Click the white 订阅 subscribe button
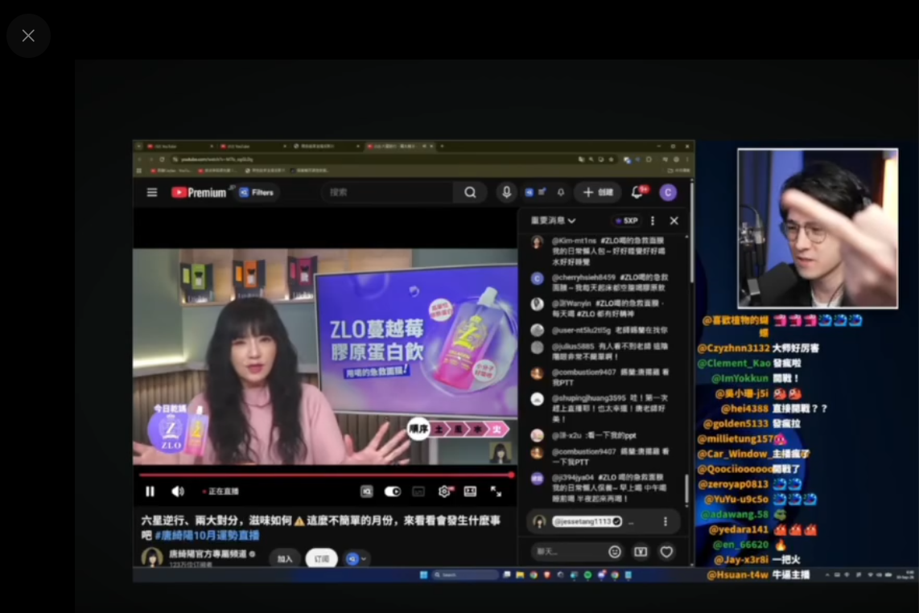Image resolution: width=919 pixels, height=613 pixels. (322, 558)
